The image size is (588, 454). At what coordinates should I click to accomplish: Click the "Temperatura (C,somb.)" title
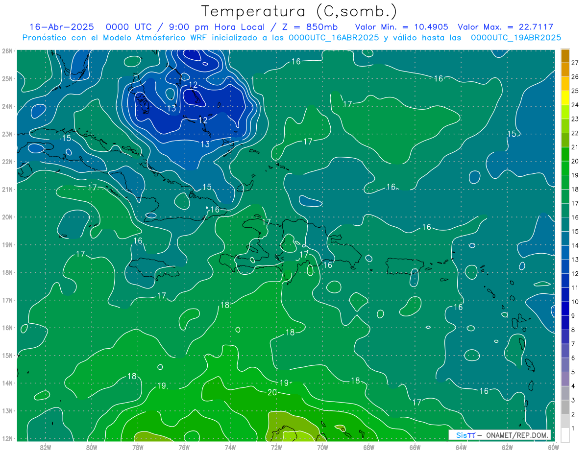[299, 11]
